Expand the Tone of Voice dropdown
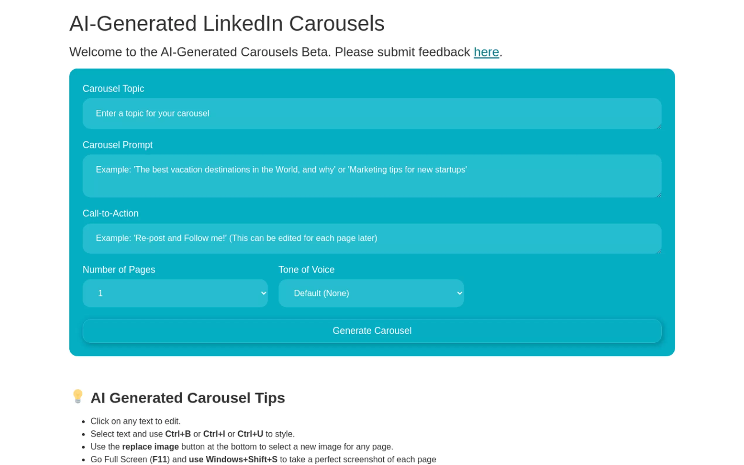 (x=371, y=293)
